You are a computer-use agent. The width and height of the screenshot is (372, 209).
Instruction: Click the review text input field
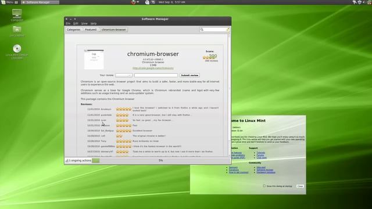pos(156,75)
